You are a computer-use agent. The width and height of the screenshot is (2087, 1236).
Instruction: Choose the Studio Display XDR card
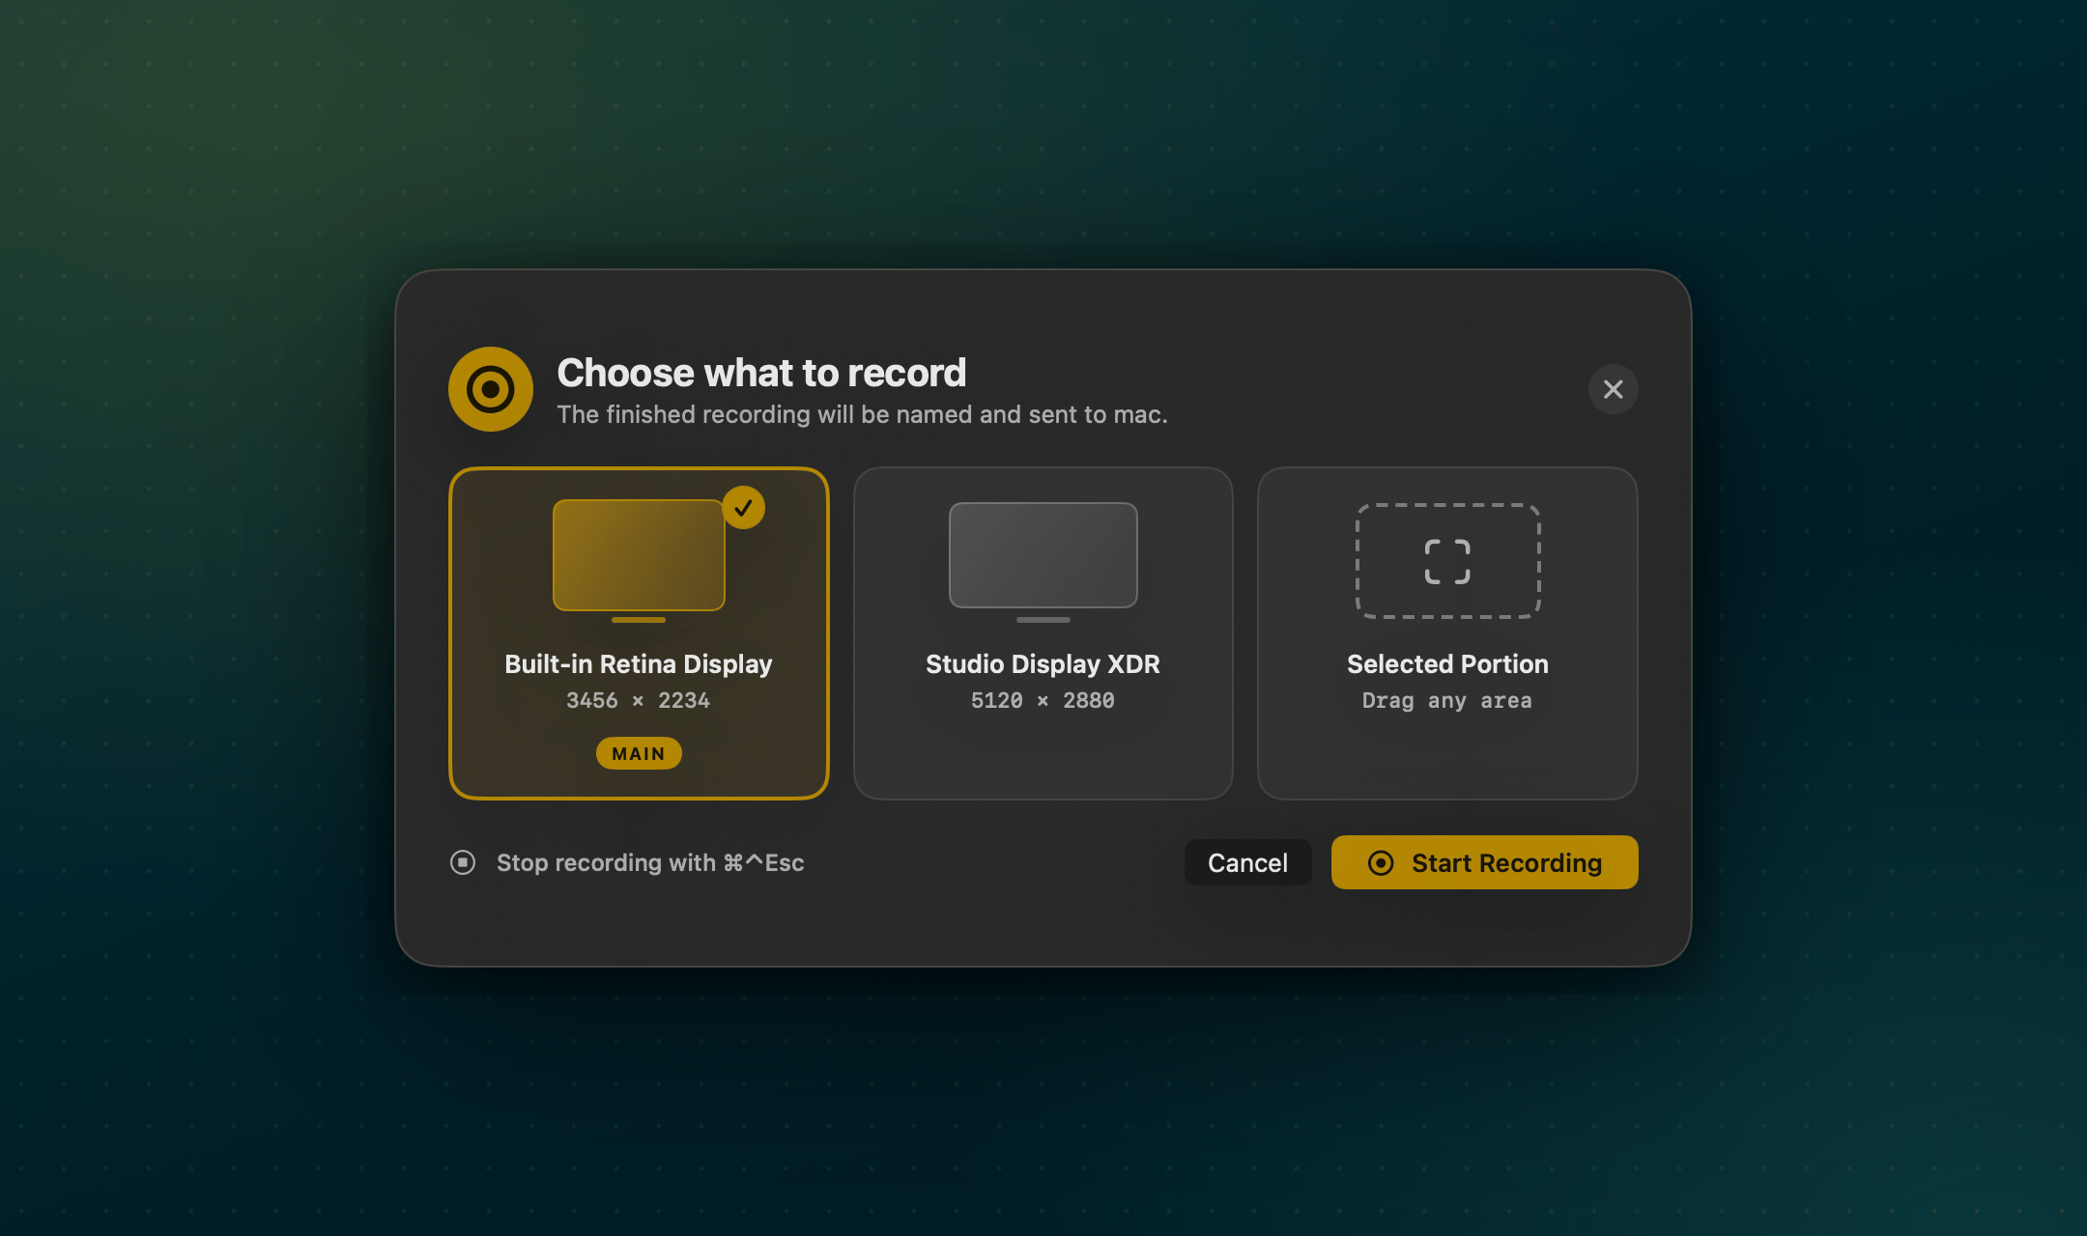click(x=1043, y=633)
